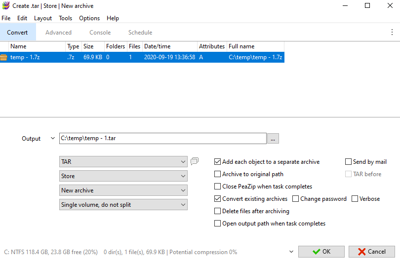This screenshot has height=263, width=400.
Task: Sort by the Full name column header
Action: pos(255,46)
